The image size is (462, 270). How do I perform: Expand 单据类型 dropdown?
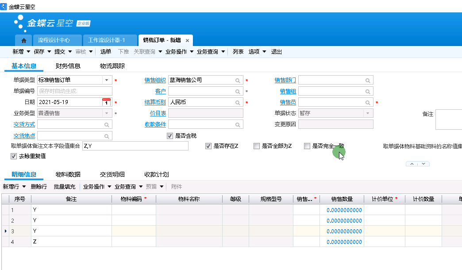click(x=107, y=80)
